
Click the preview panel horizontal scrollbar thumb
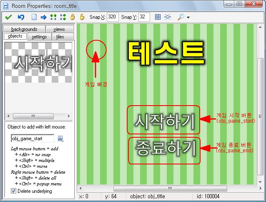(33, 116)
